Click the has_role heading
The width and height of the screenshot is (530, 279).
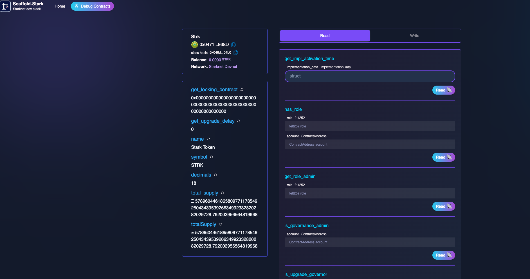293,109
